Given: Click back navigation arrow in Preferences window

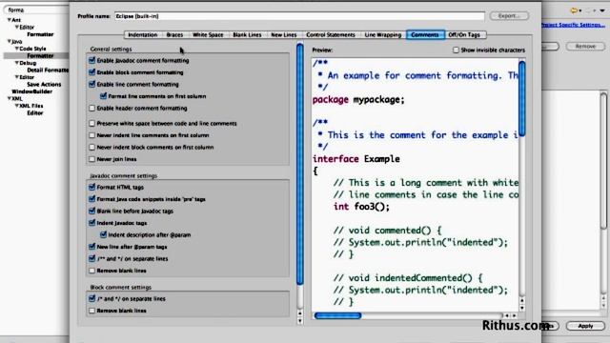Looking at the screenshot, I should tap(574, 10).
